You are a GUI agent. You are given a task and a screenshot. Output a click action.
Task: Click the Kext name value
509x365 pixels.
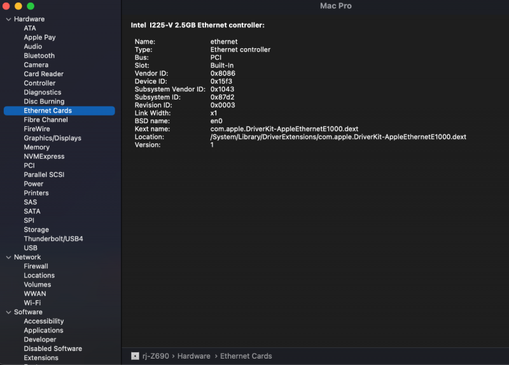point(284,129)
